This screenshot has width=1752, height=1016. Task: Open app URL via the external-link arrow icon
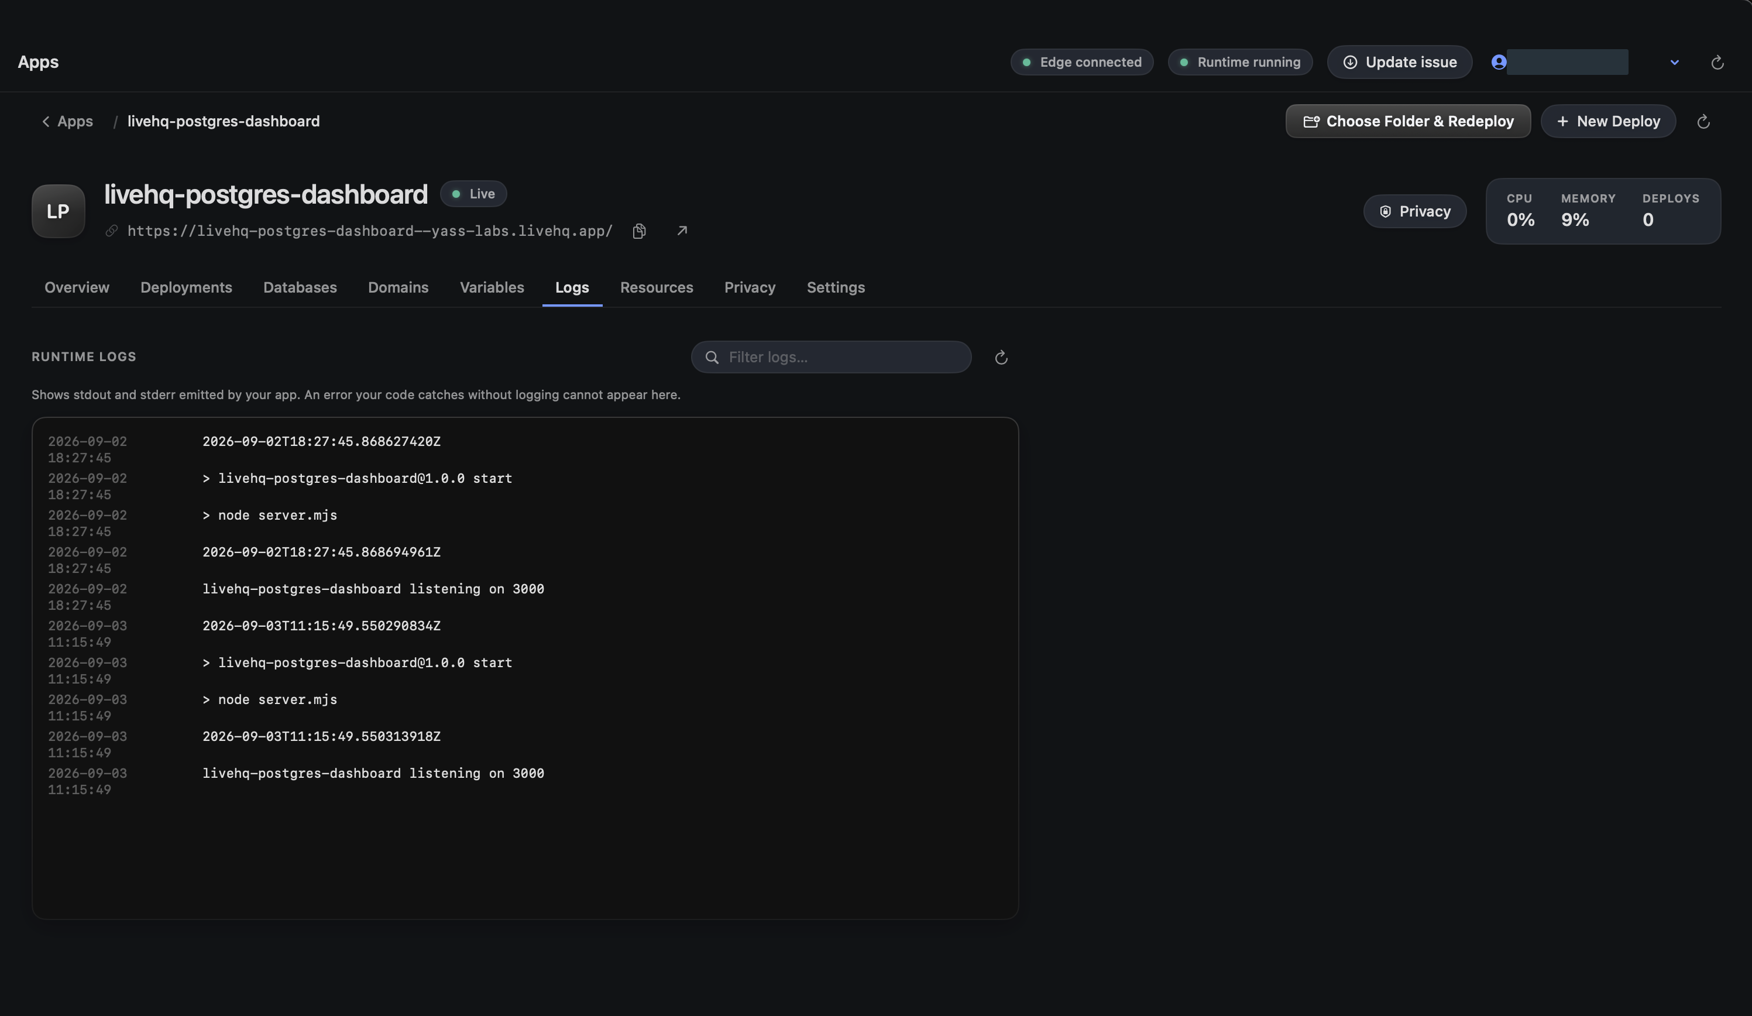(682, 230)
